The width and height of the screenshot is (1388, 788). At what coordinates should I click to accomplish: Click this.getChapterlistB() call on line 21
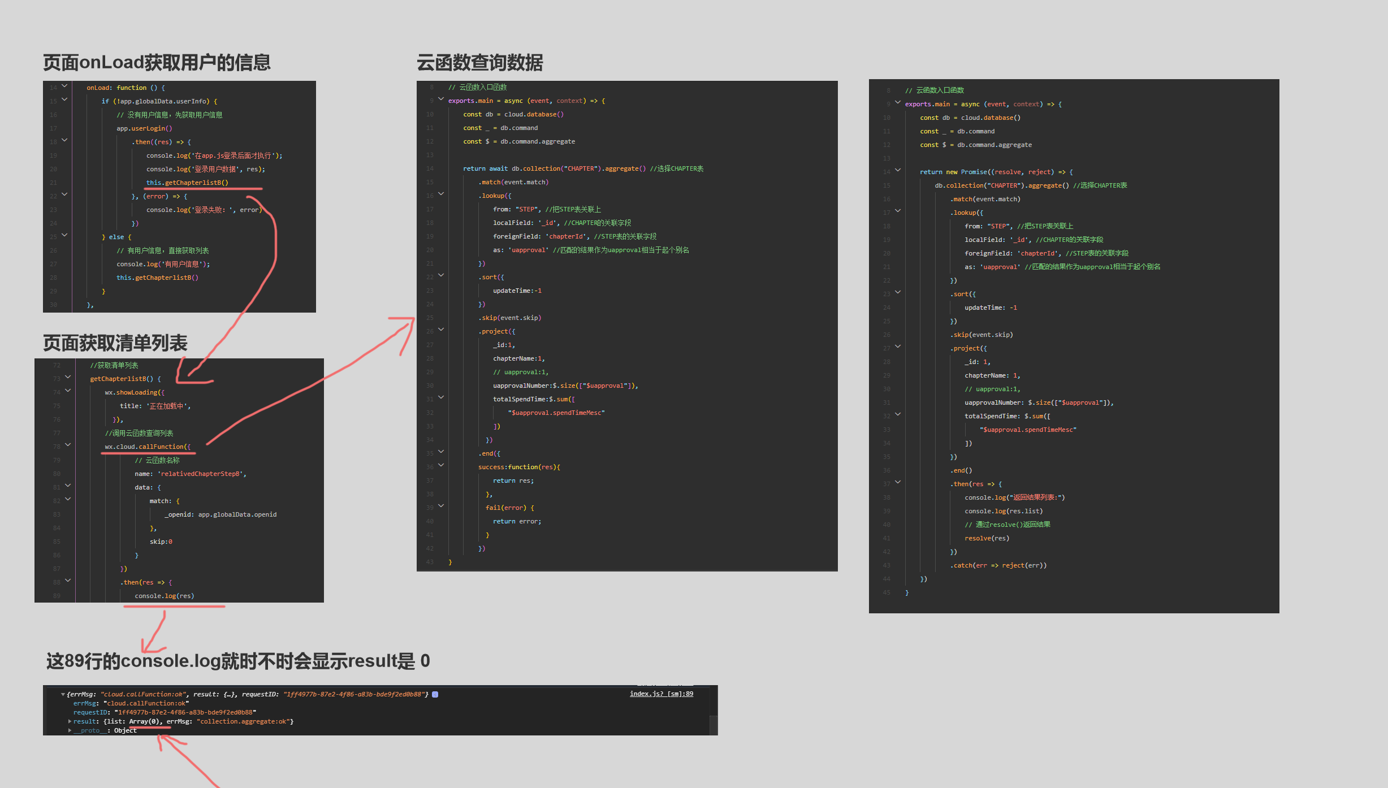(187, 183)
